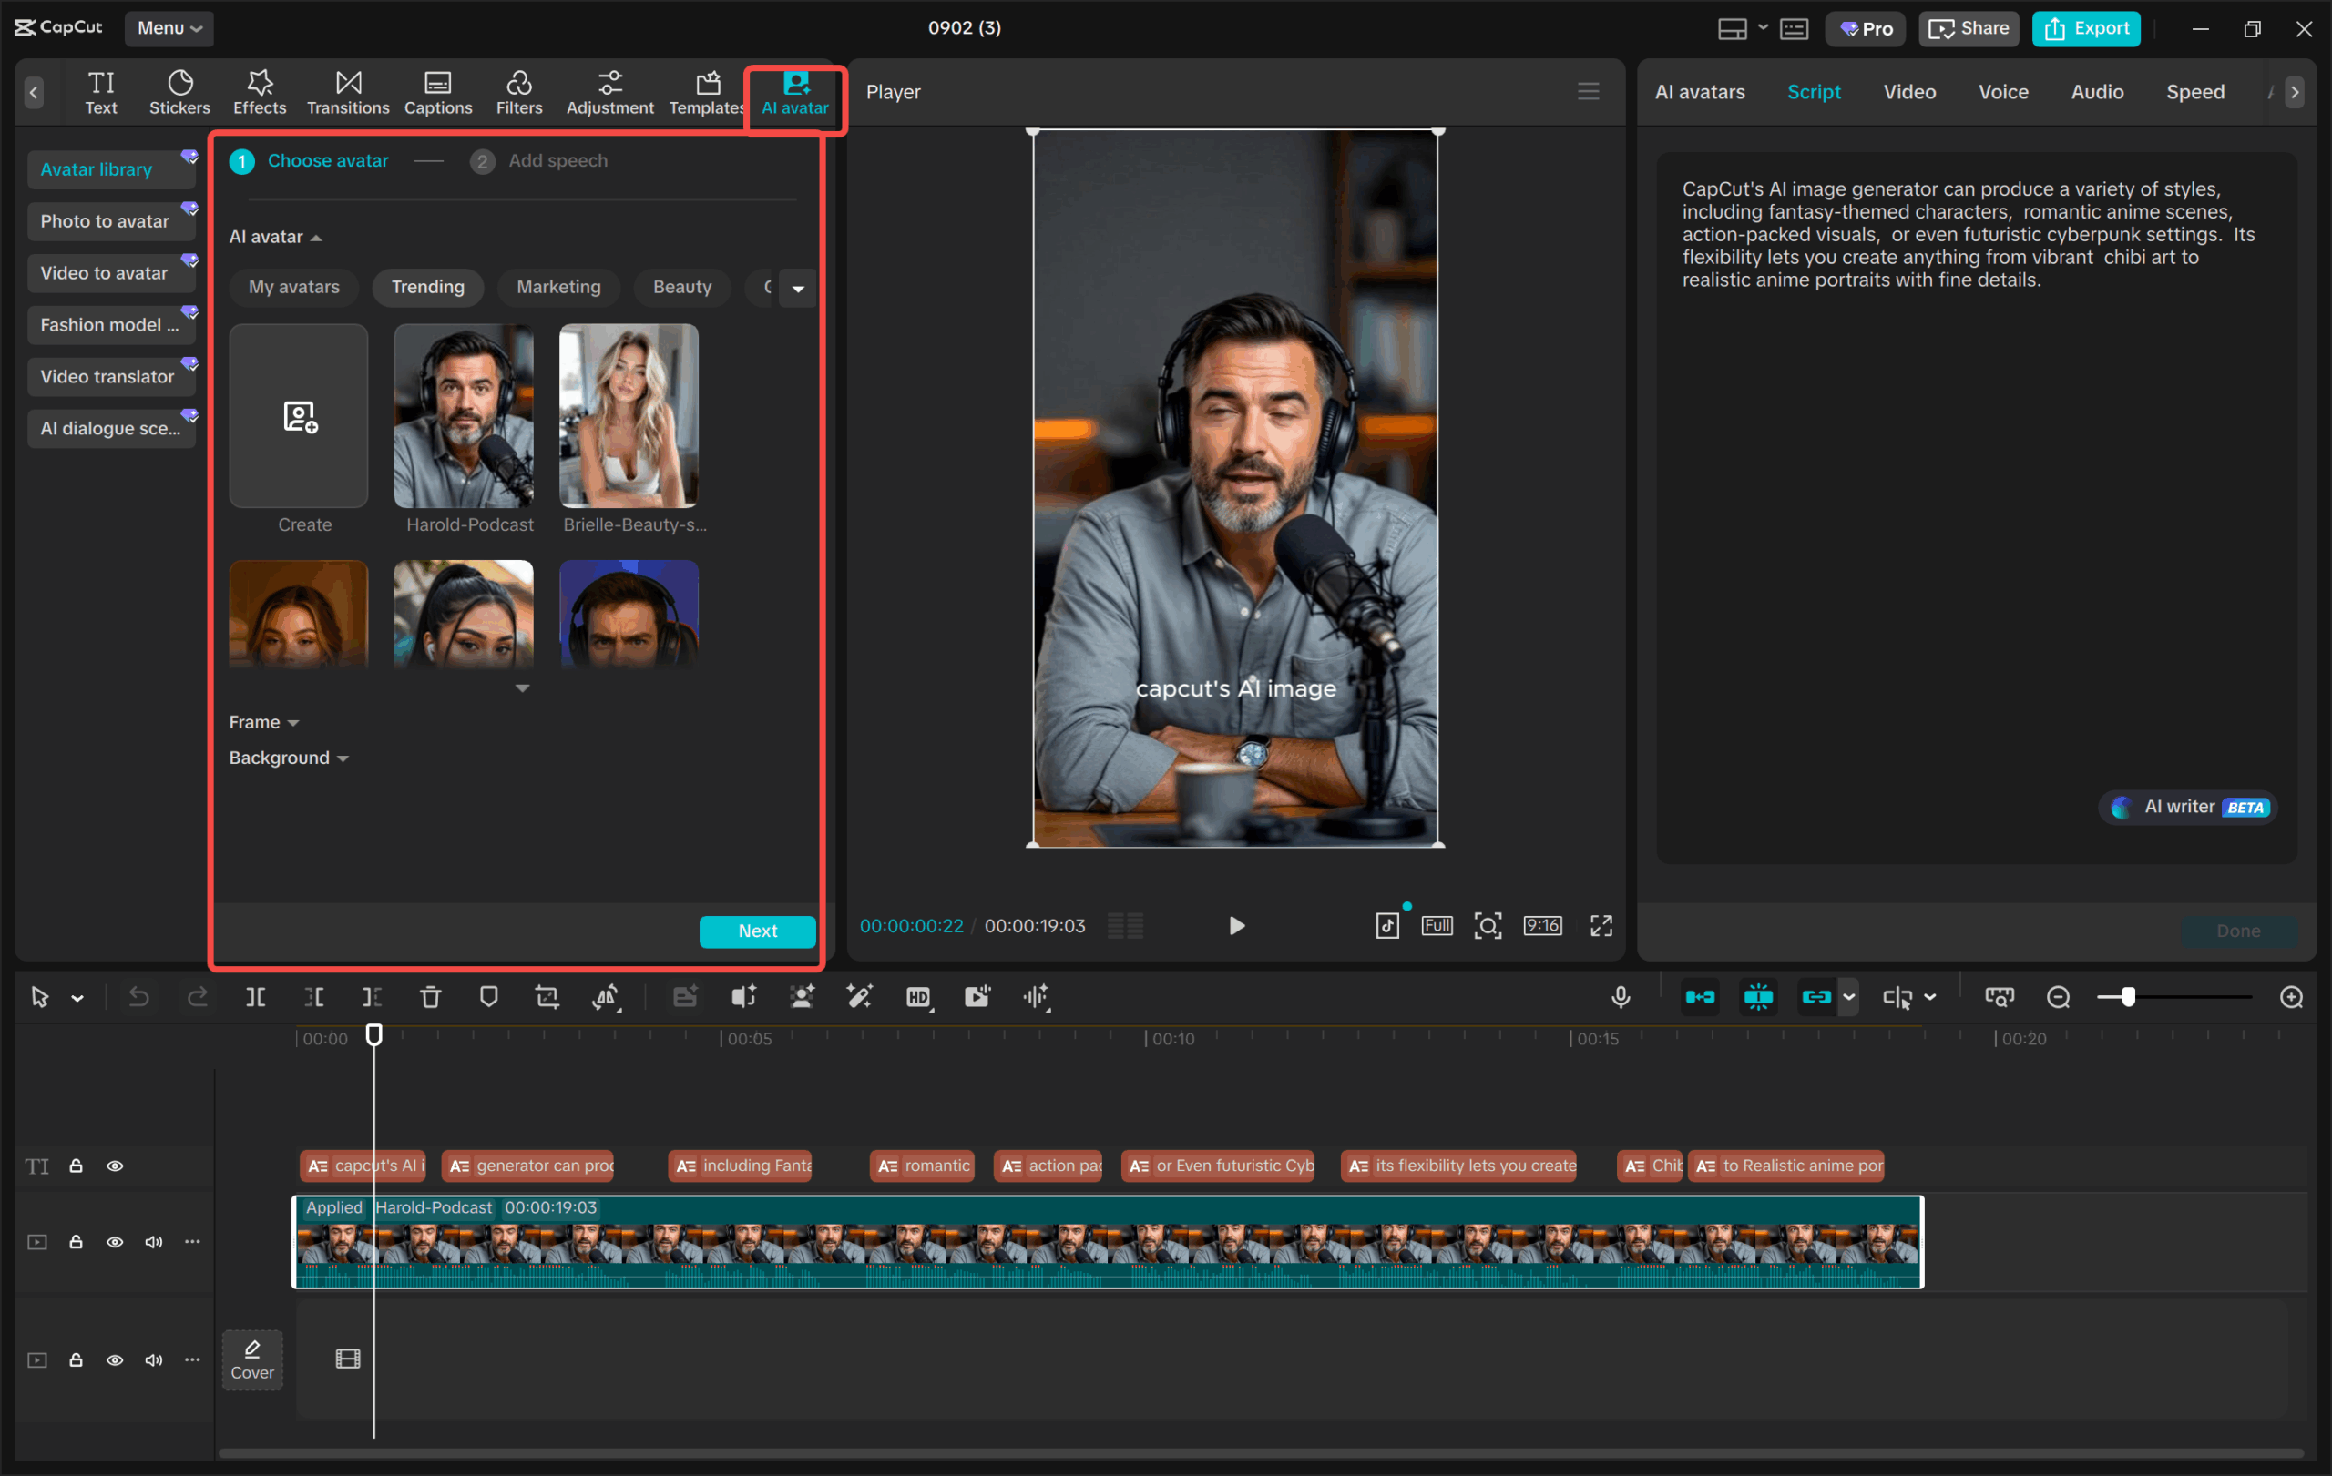Click the magic wand auto-edit icon
The image size is (2332, 1476).
(x=859, y=997)
